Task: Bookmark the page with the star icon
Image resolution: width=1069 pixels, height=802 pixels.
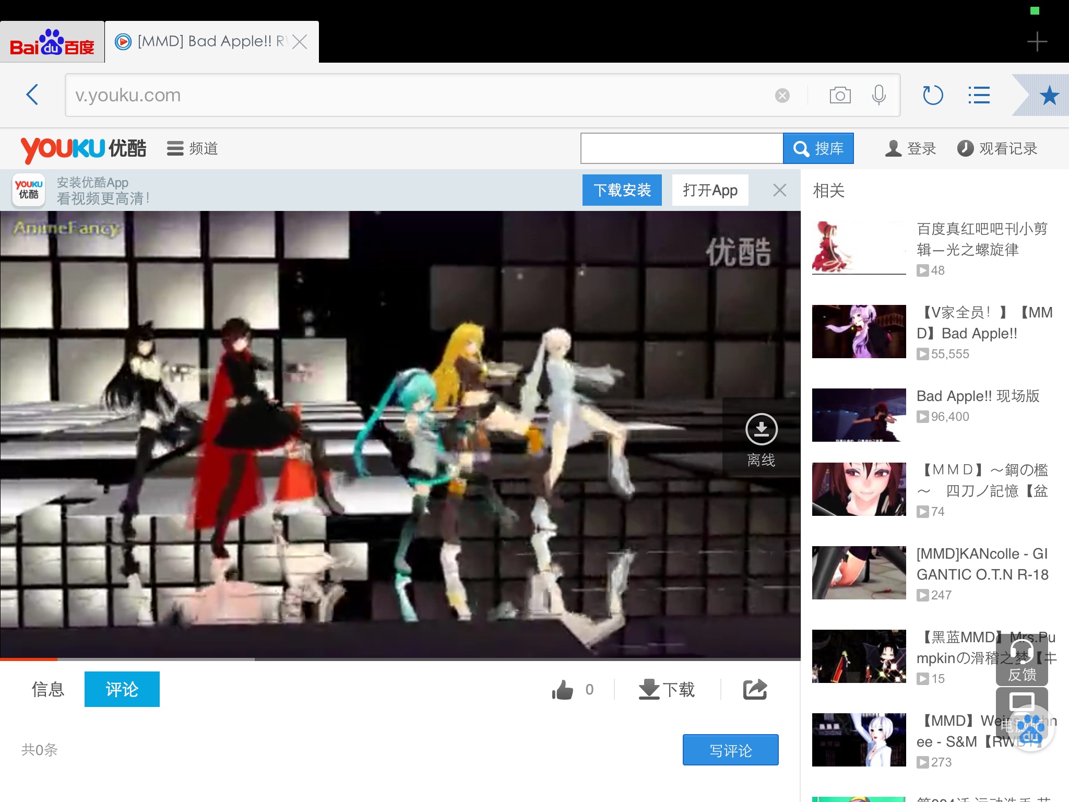Action: tap(1049, 96)
